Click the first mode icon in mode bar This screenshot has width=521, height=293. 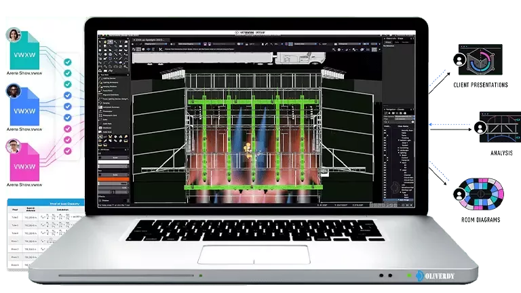pos(134,49)
